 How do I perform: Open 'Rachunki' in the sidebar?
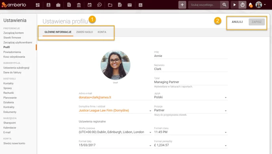(9, 93)
